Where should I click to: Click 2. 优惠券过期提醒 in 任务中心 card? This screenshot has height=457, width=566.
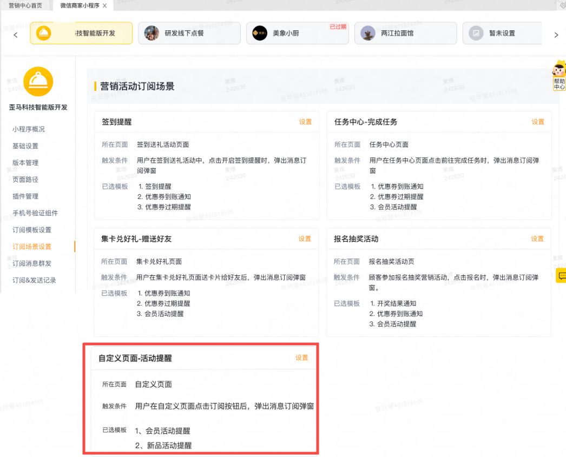click(396, 196)
